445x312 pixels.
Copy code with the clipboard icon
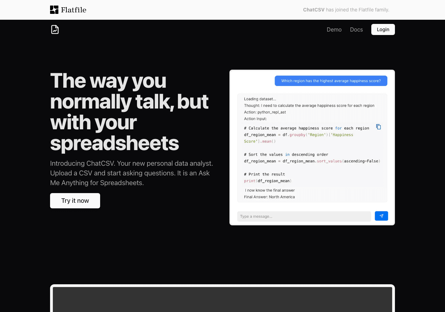pyautogui.click(x=379, y=127)
